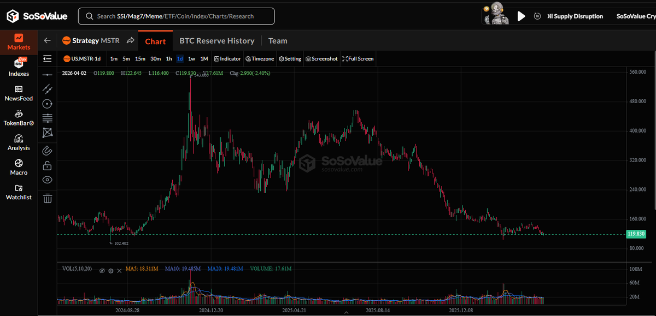656x316 pixels.
Task: Open the Indexes sidebar item
Action: click(x=19, y=68)
